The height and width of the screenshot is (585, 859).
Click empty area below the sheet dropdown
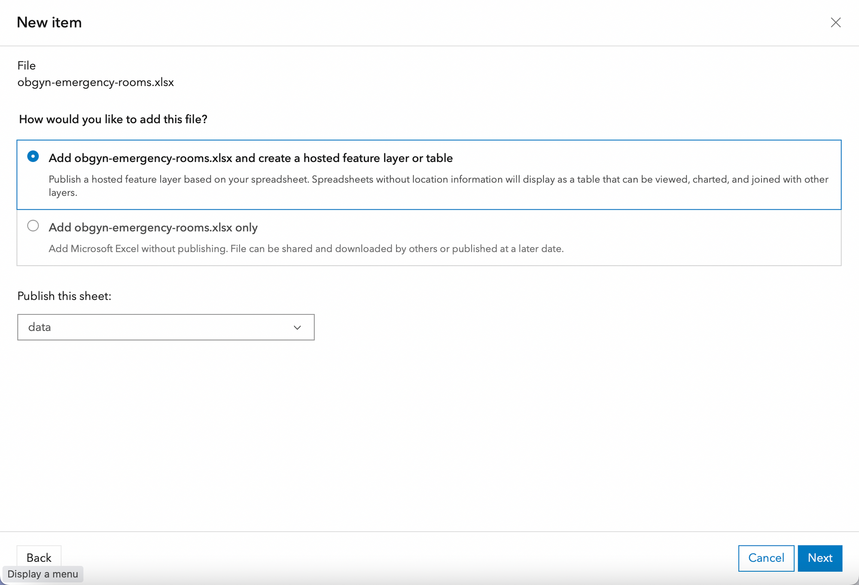pyautogui.click(x=429, y=430)
